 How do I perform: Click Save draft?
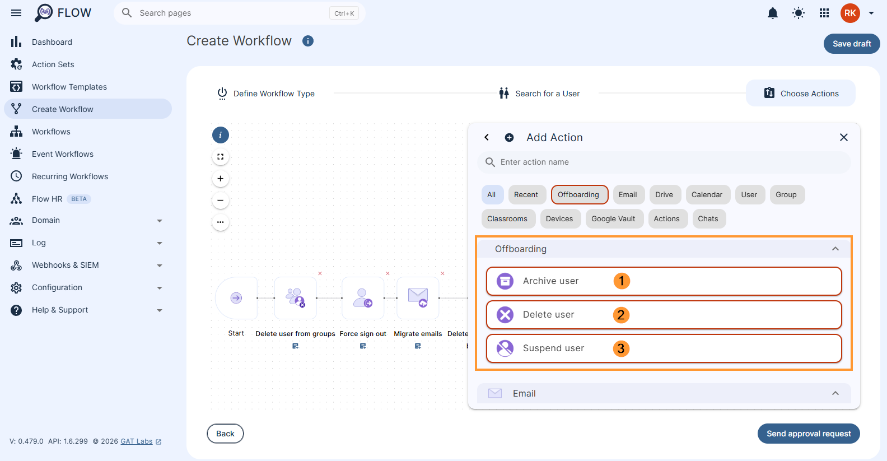tap(852, 44)
